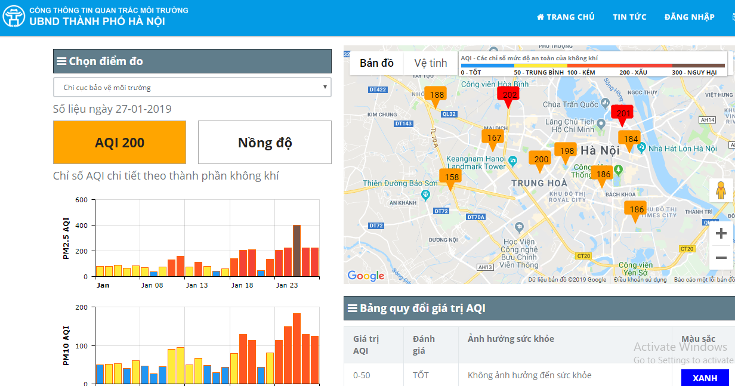This screenshot has width=735, height=386.
Task: Click the blue XANH color swatch
Action: [x=705, y=378]
